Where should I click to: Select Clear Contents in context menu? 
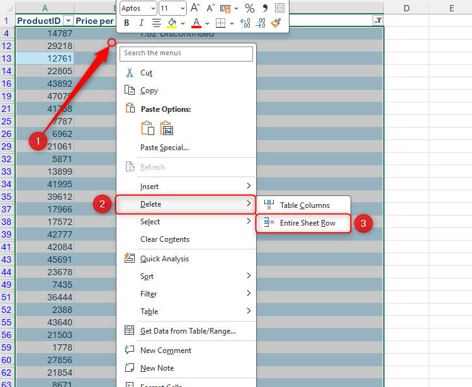(x=164, y=239)
